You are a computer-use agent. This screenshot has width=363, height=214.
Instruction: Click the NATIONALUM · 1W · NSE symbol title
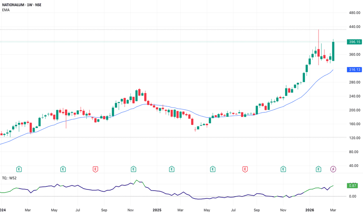pyautogui.click(x=22, y=5)
